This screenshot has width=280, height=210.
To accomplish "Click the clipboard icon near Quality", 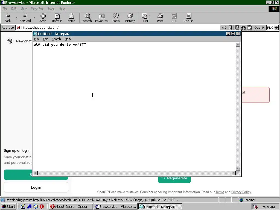I will point(249,28).
